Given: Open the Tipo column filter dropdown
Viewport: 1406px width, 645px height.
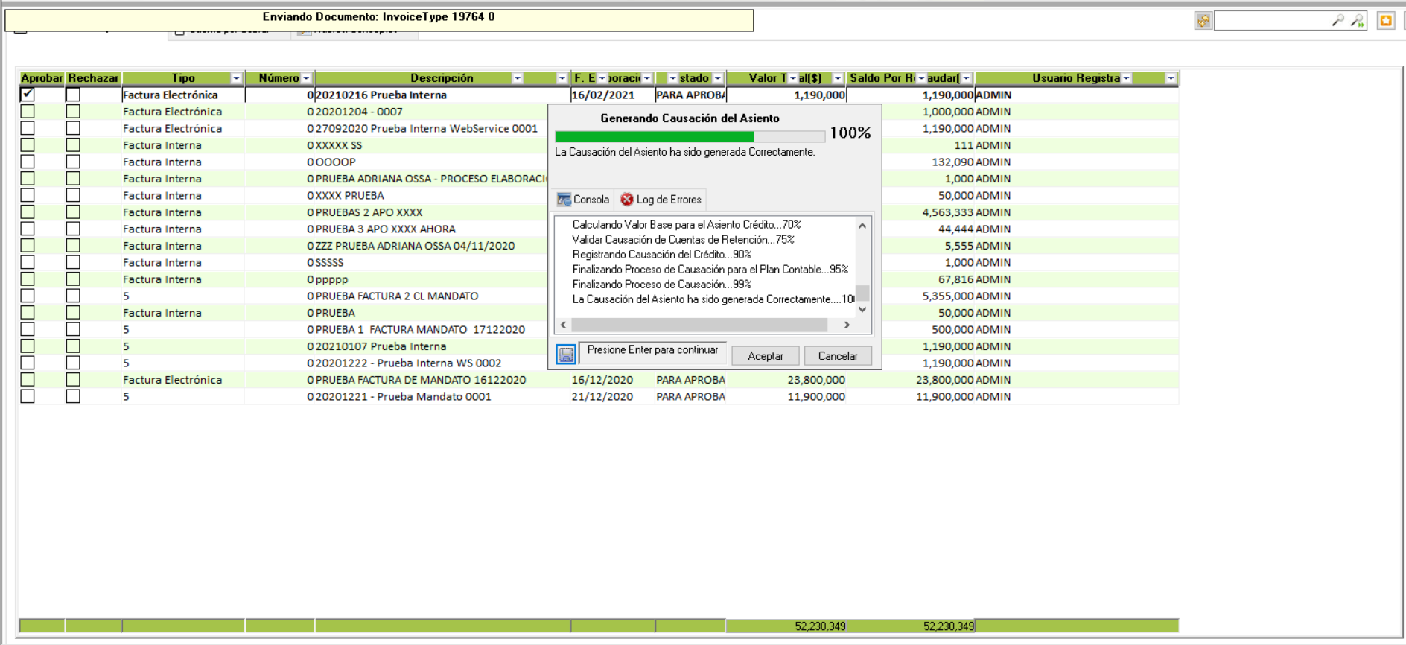Looking at the screenshot, I should coord(236,78).
